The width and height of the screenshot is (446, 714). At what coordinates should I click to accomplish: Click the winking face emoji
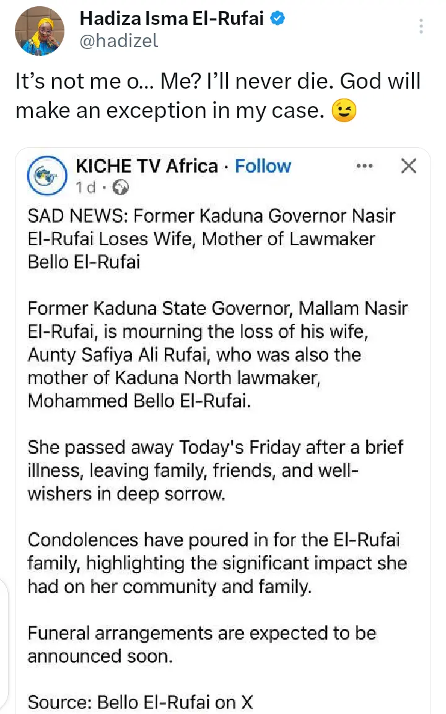click(x=344, y=110)
